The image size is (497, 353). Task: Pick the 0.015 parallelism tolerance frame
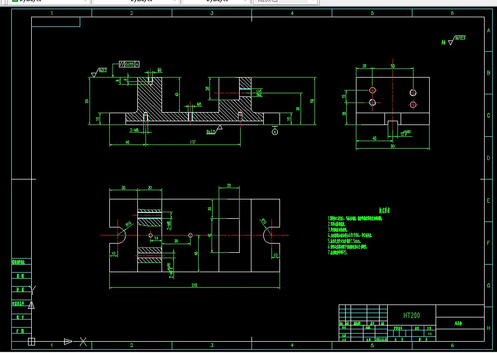(129, 64)
